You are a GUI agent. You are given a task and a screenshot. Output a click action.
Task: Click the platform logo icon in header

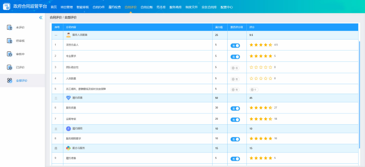pyautogui.click(x=7, y=6)
